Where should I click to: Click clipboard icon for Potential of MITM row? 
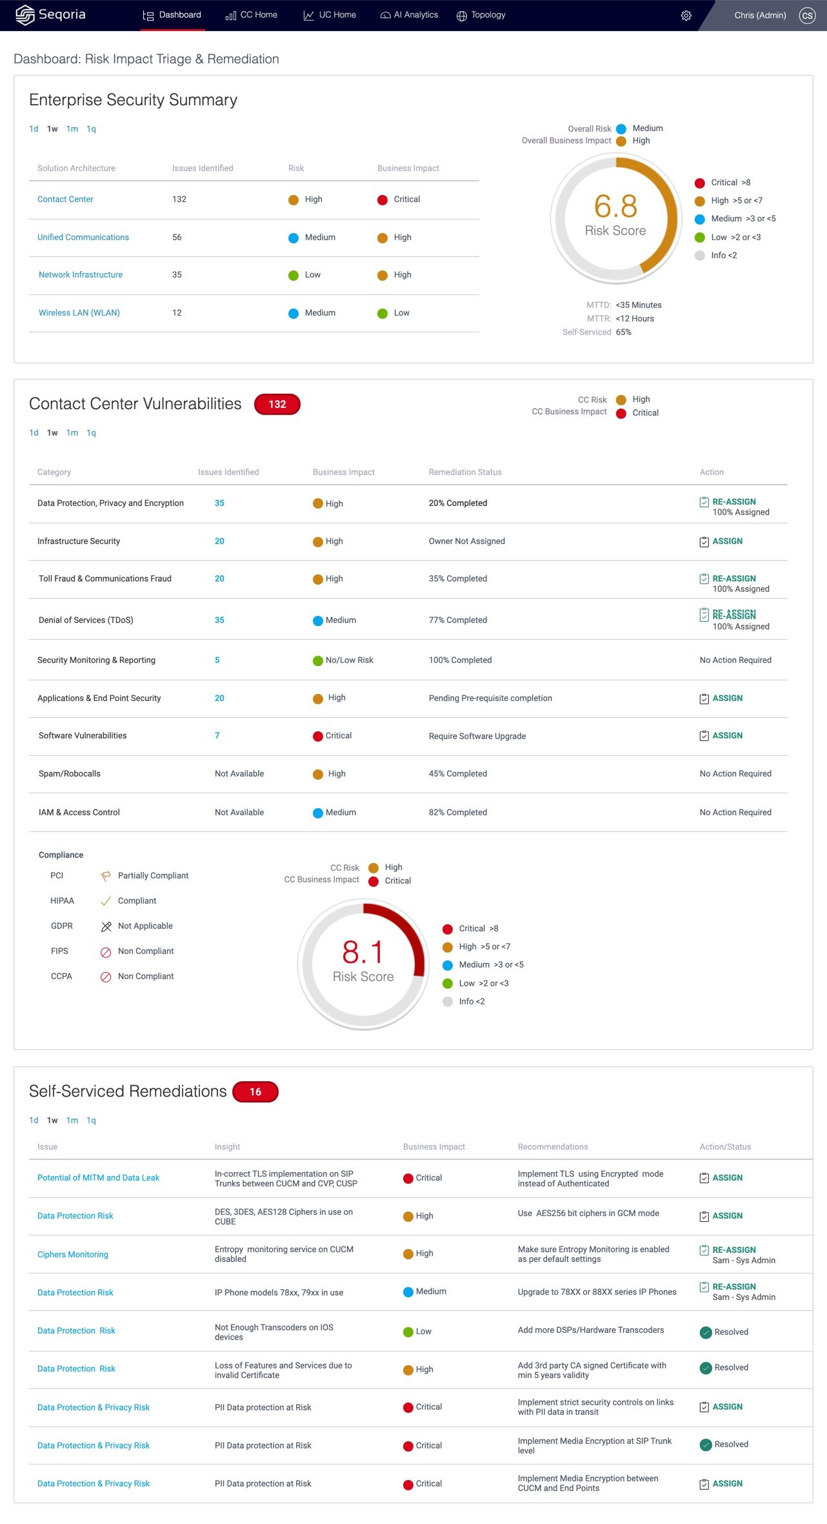[x=704, y=1178]
